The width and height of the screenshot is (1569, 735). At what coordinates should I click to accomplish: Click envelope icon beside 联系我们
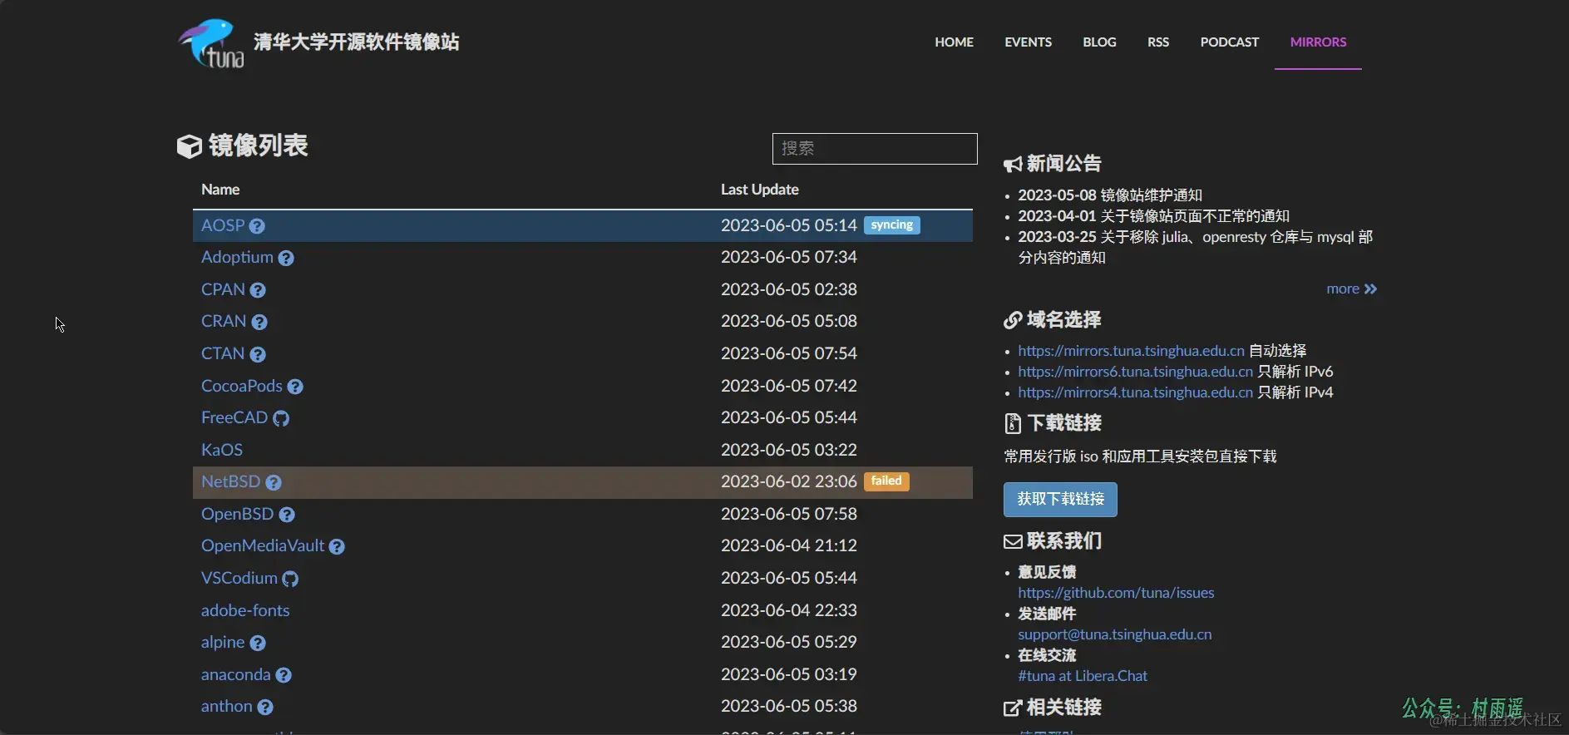pyautogui.click(x=1013, y=542)
